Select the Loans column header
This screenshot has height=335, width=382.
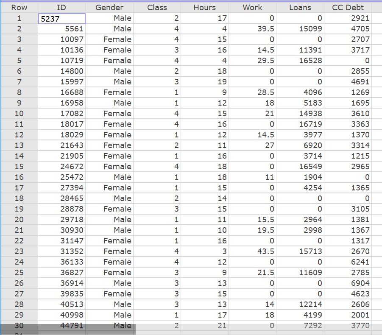click(300, 7)
